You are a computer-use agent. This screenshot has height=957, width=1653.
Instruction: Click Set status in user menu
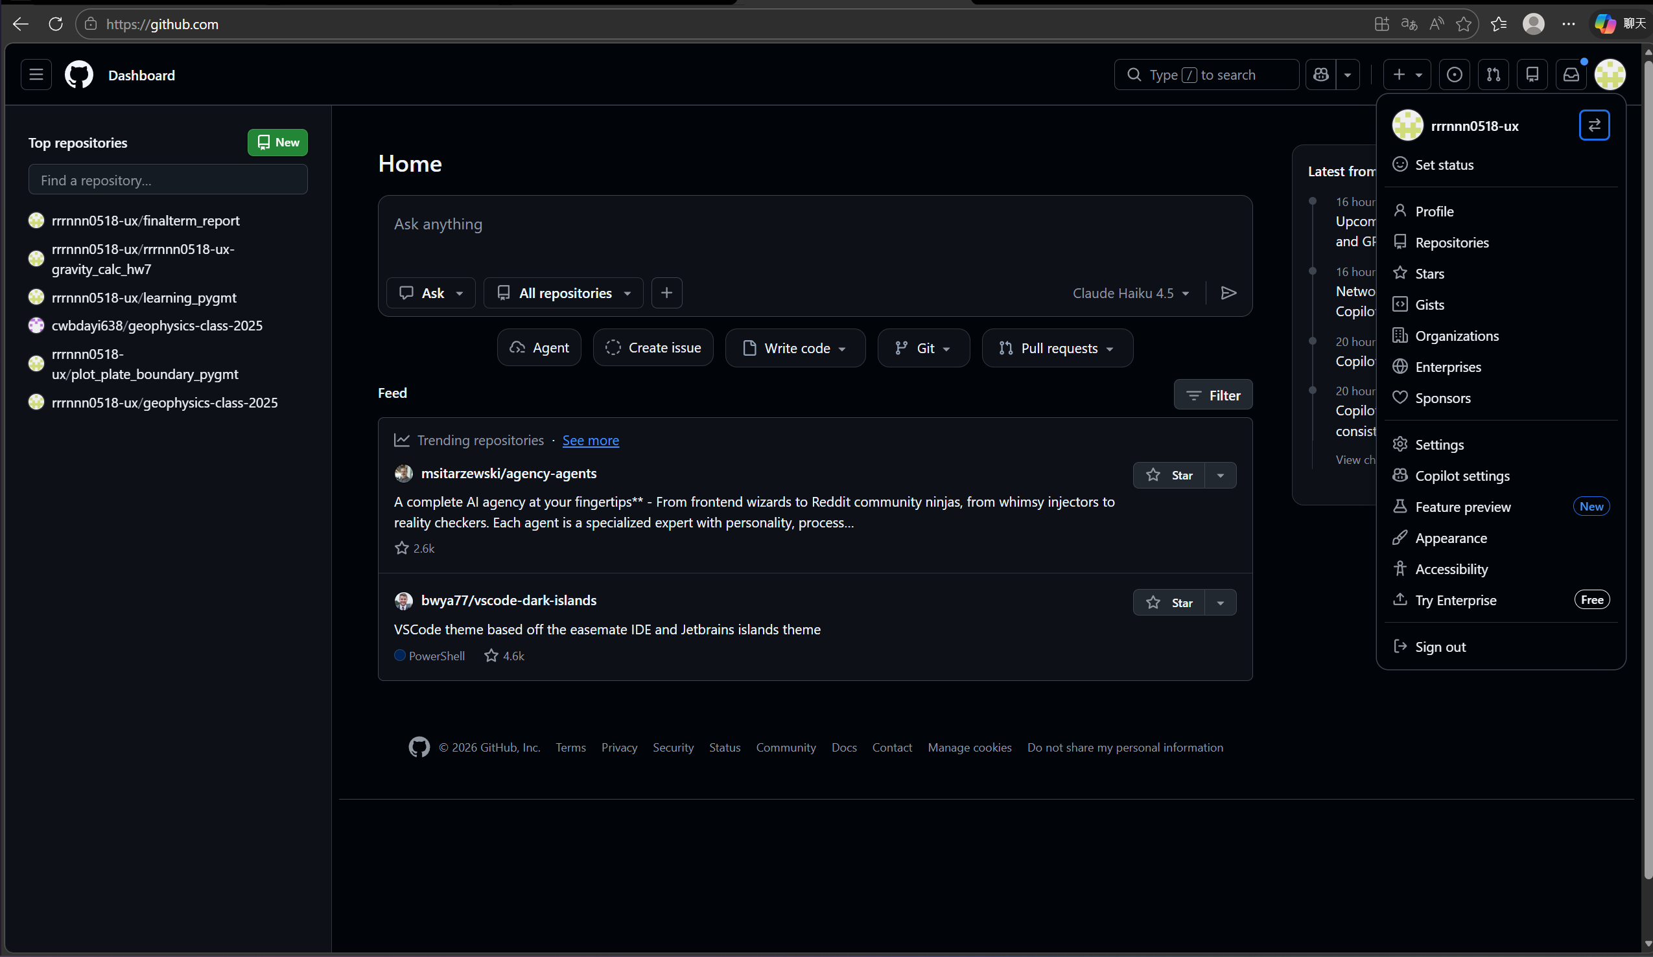click(x=1501, y=165)
